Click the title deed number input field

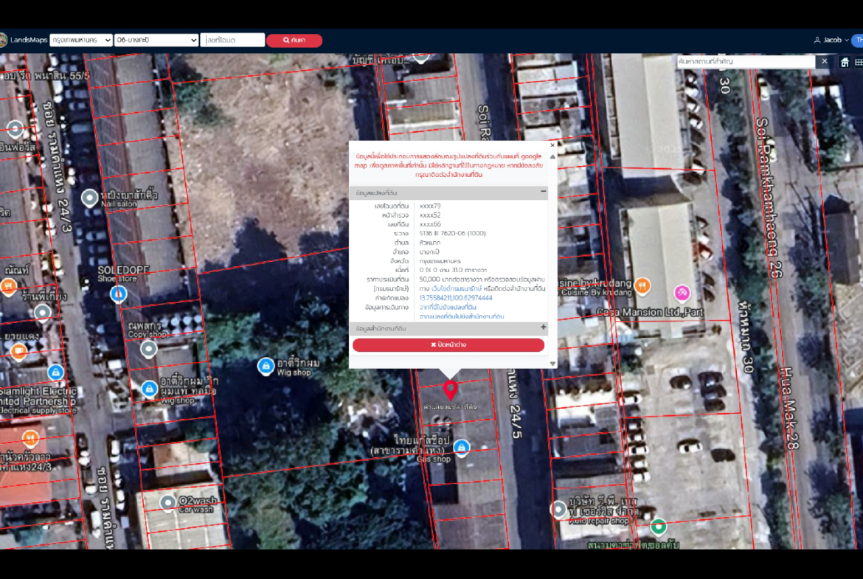click(x=232, y=40)
